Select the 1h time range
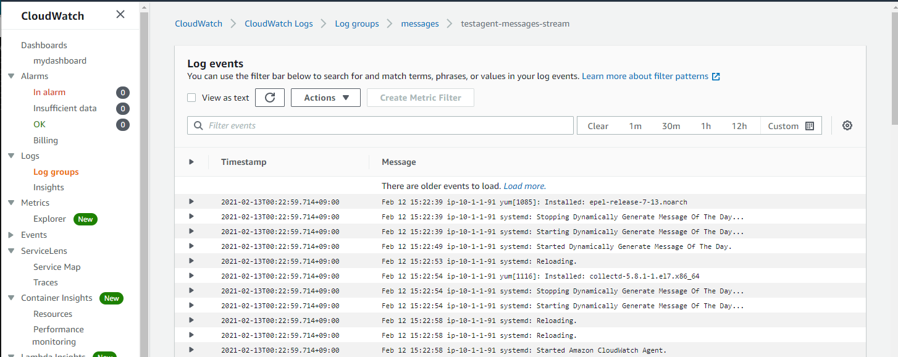The width and height of the screenshot is (898, 357). tap(706, 125)
